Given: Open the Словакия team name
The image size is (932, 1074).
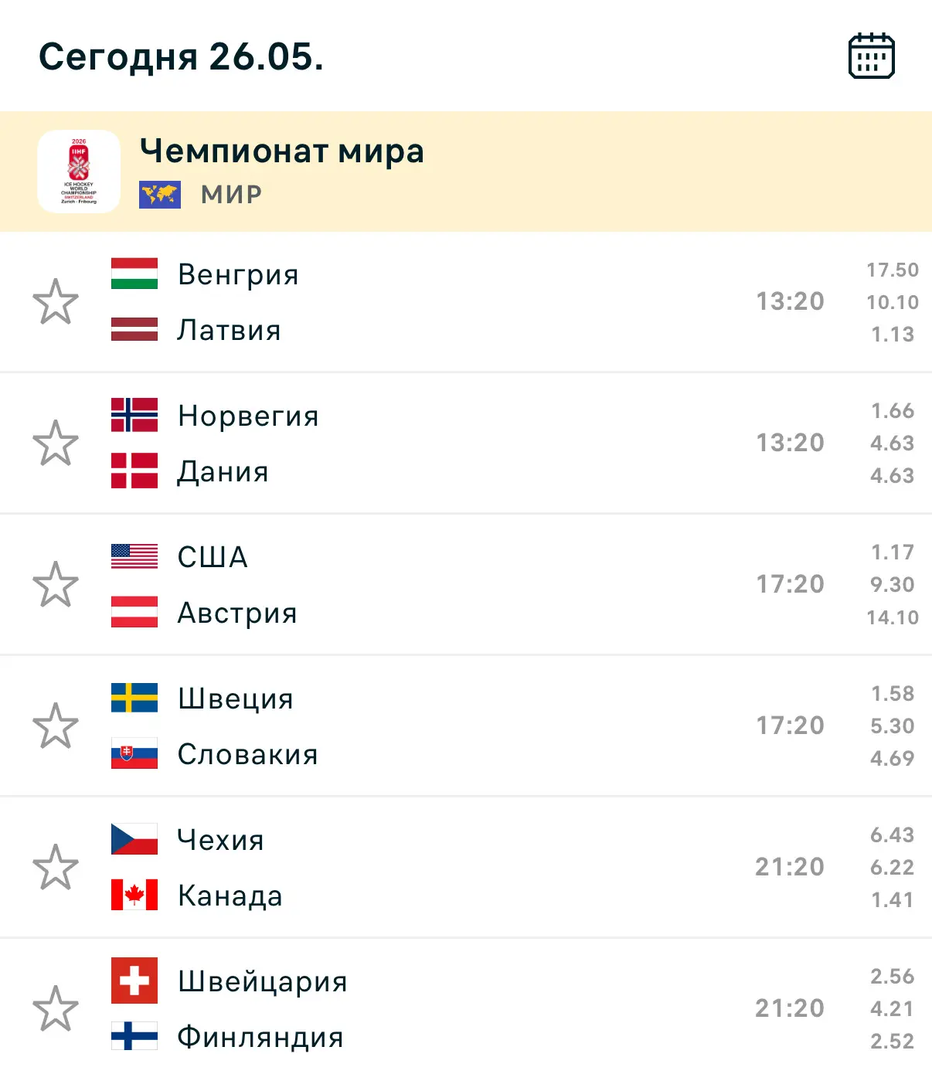Looking at the screenshot, I should tap(248, 754).
